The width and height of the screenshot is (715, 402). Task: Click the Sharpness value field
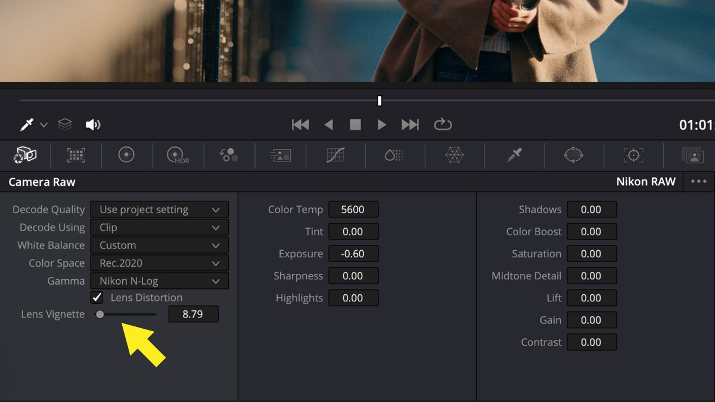click(353, 276)
